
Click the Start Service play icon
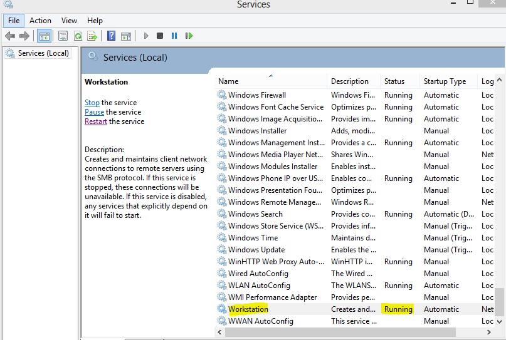point(146,36)
